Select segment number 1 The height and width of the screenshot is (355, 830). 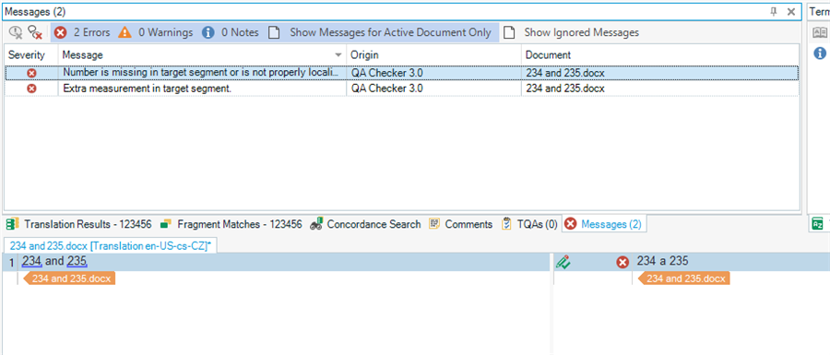coord(12,262)
